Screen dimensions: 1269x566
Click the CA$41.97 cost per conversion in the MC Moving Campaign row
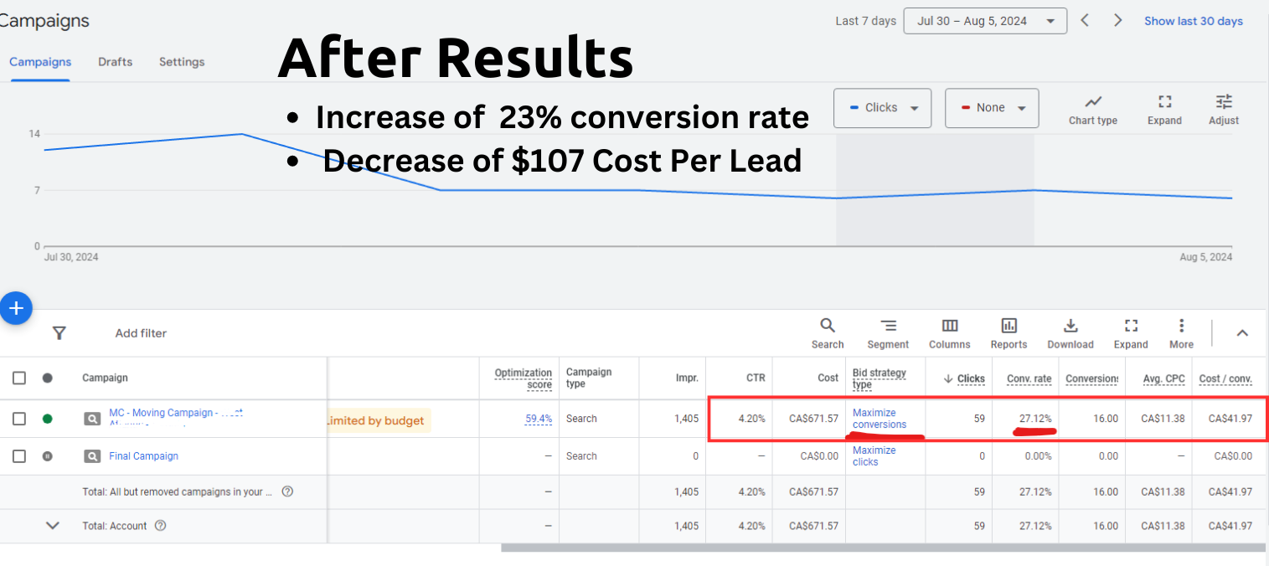click(1230, 419)
